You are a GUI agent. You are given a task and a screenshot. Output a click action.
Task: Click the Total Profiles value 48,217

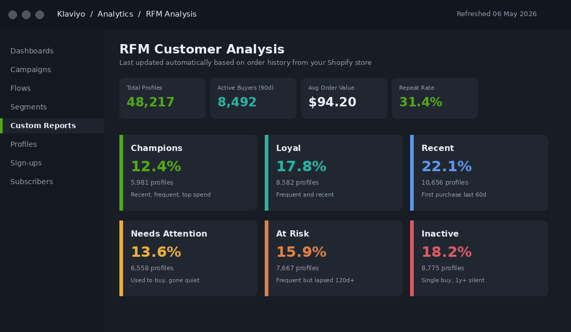pos(151,102)
